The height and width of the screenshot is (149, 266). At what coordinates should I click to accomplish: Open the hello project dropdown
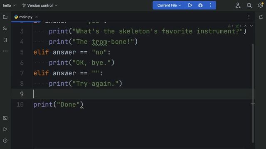(x=9, y=5)
